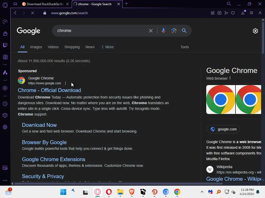
Task: Open the taskbar clock and date
Action: 247,192
